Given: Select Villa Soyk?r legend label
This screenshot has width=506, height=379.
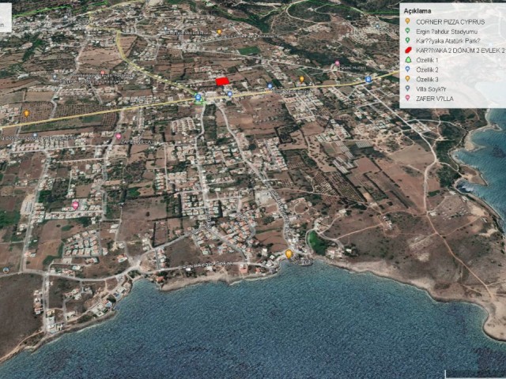Looking at the screenshot, I should click(x=431, y=89).
